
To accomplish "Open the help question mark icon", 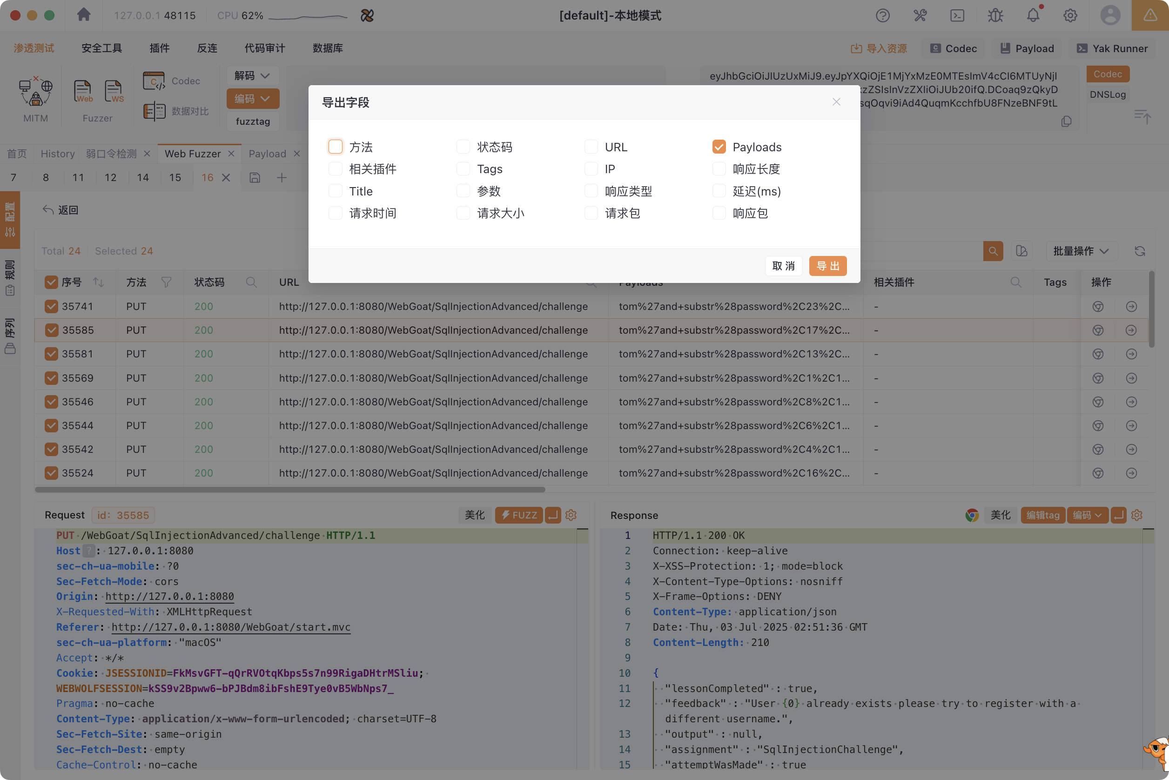I will pyautogui.click(x=882, y=15).
